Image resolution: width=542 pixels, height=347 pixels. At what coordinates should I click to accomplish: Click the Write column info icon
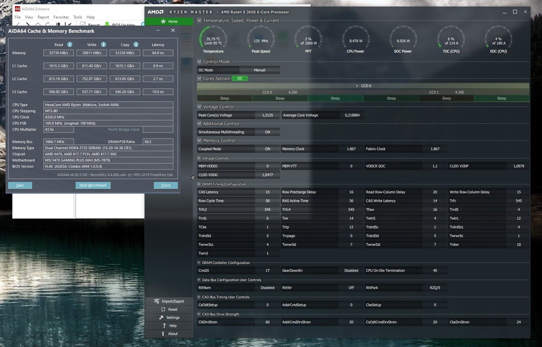click(x=104, y=45)
